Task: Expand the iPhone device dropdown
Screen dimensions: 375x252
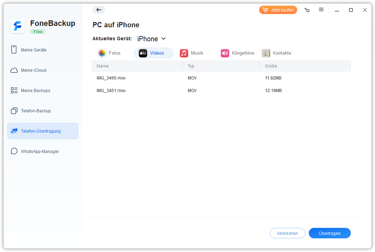Action: tap(151, 39)
